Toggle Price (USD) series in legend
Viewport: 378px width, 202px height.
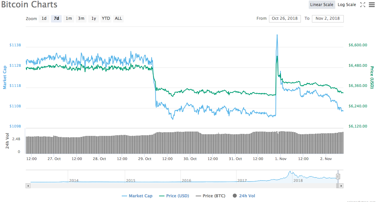coord(174,196)
